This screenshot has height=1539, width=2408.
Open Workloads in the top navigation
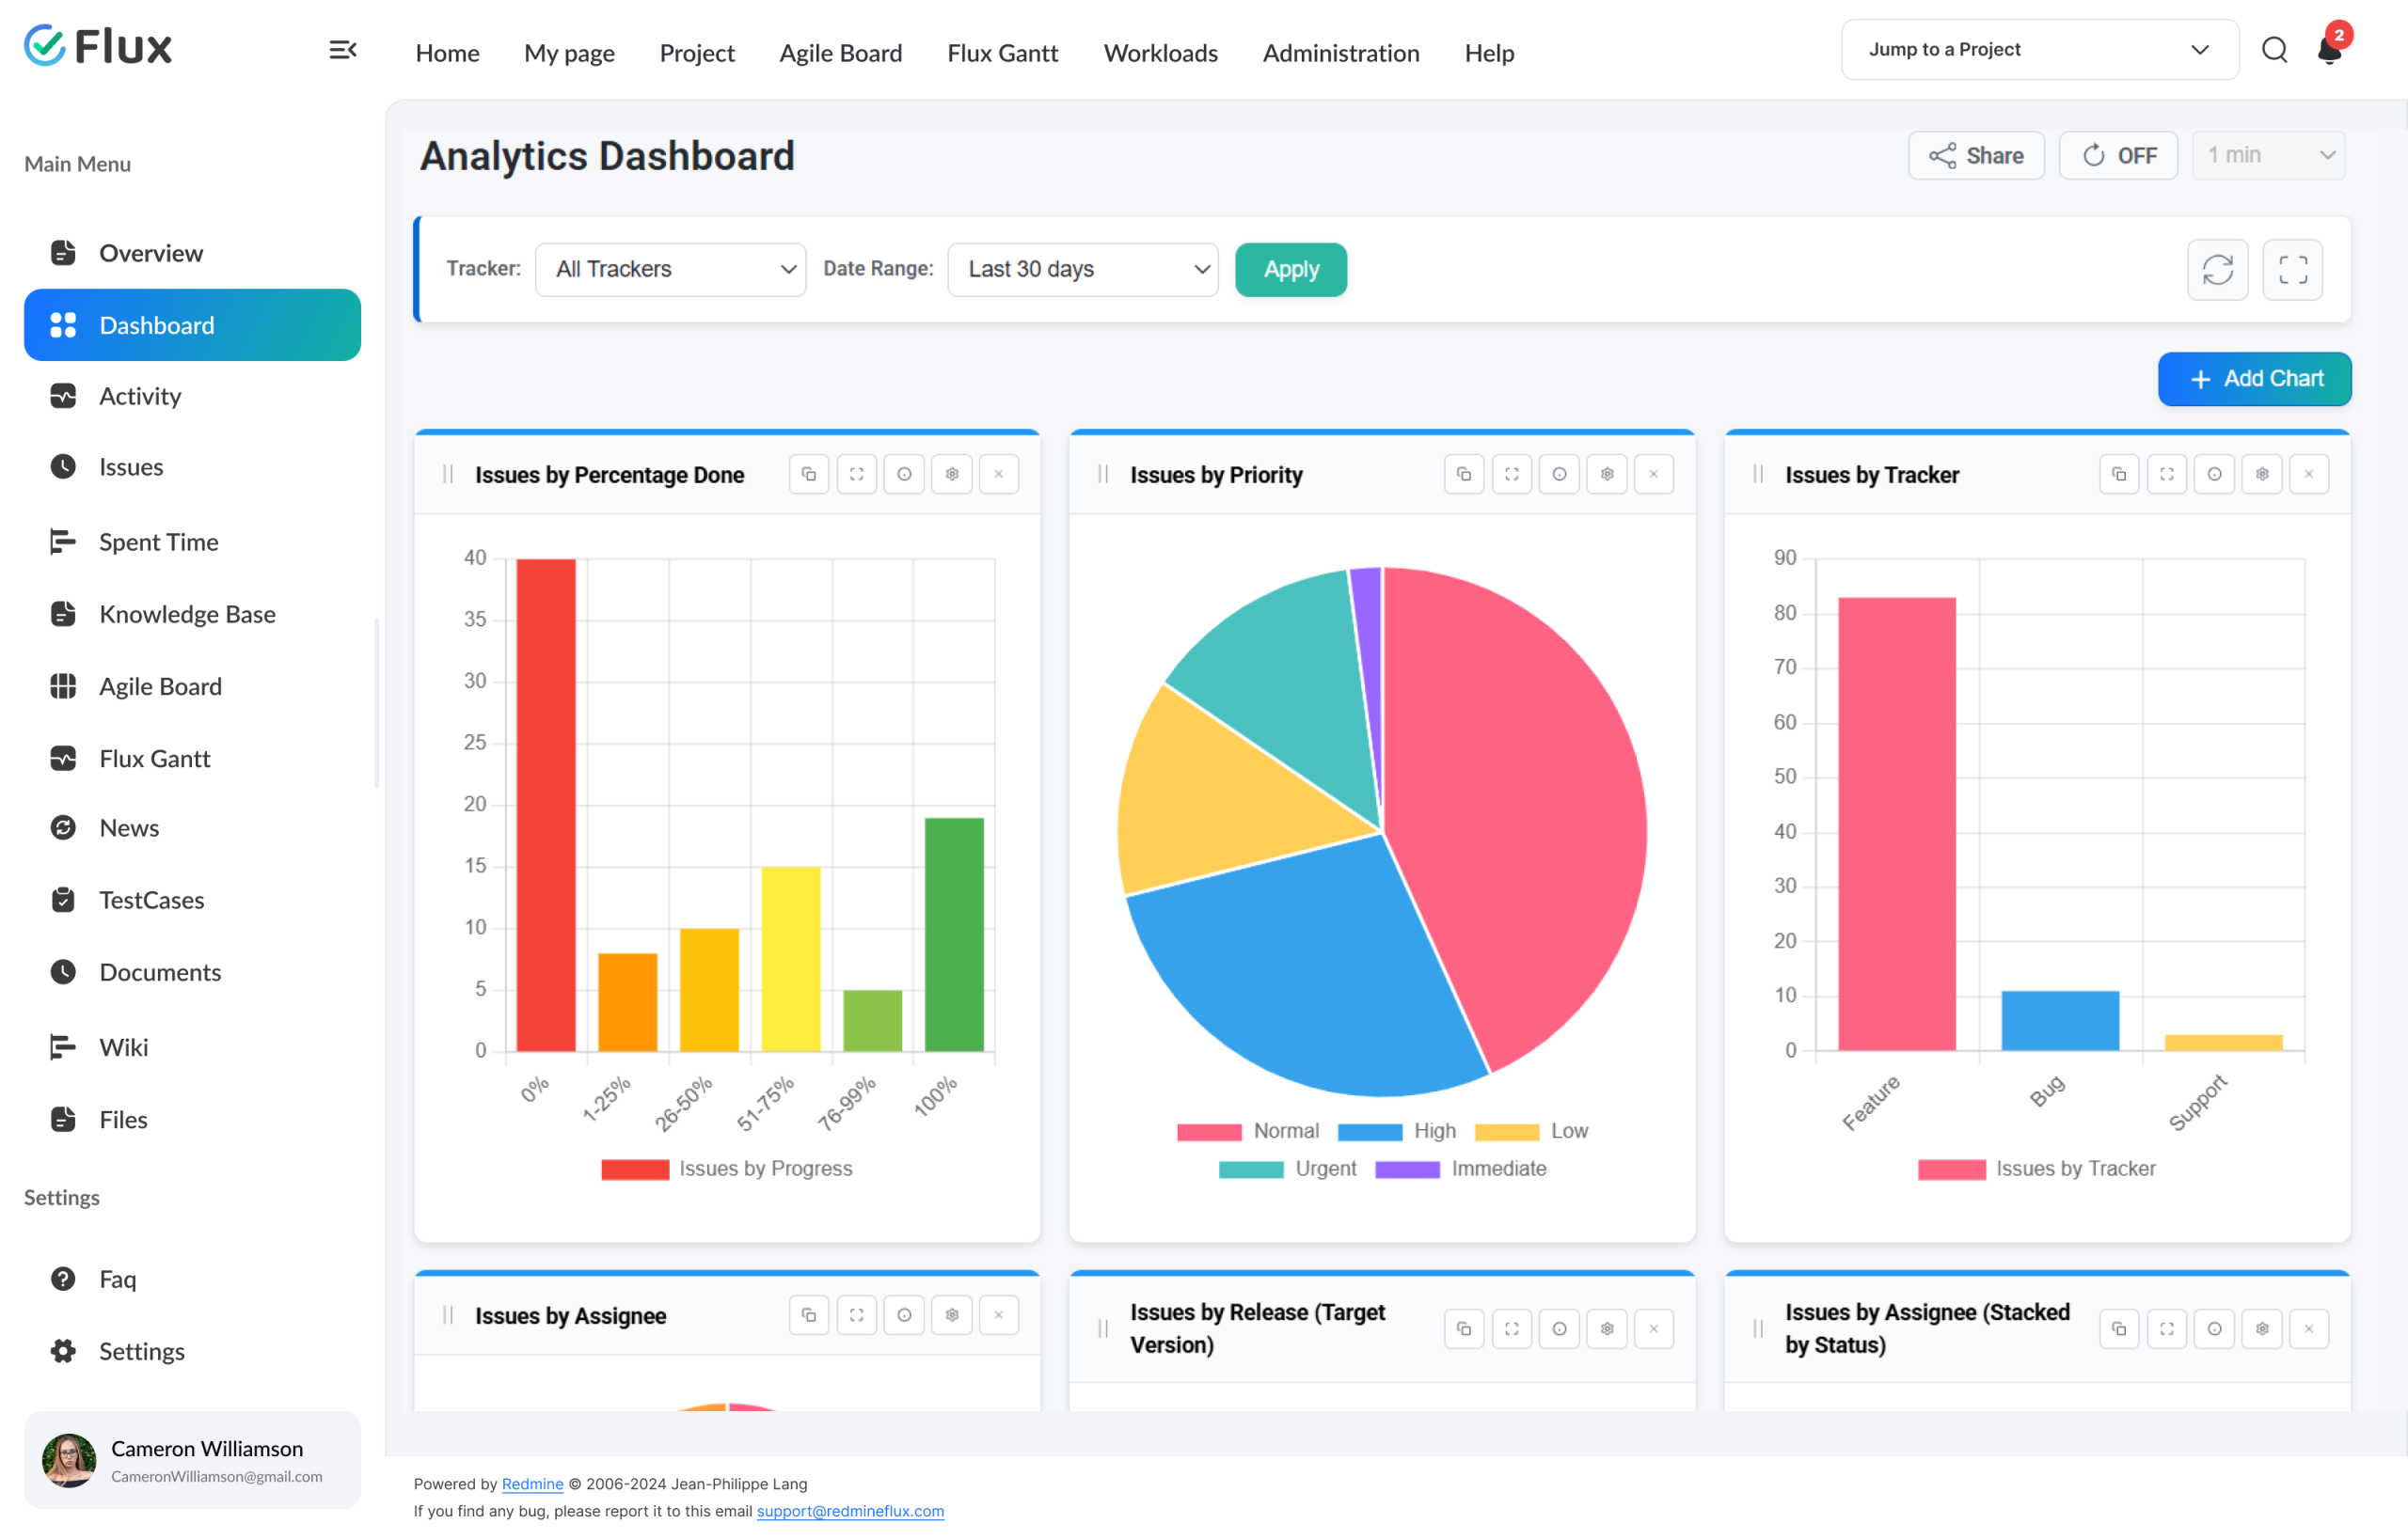coord(1160,53)
